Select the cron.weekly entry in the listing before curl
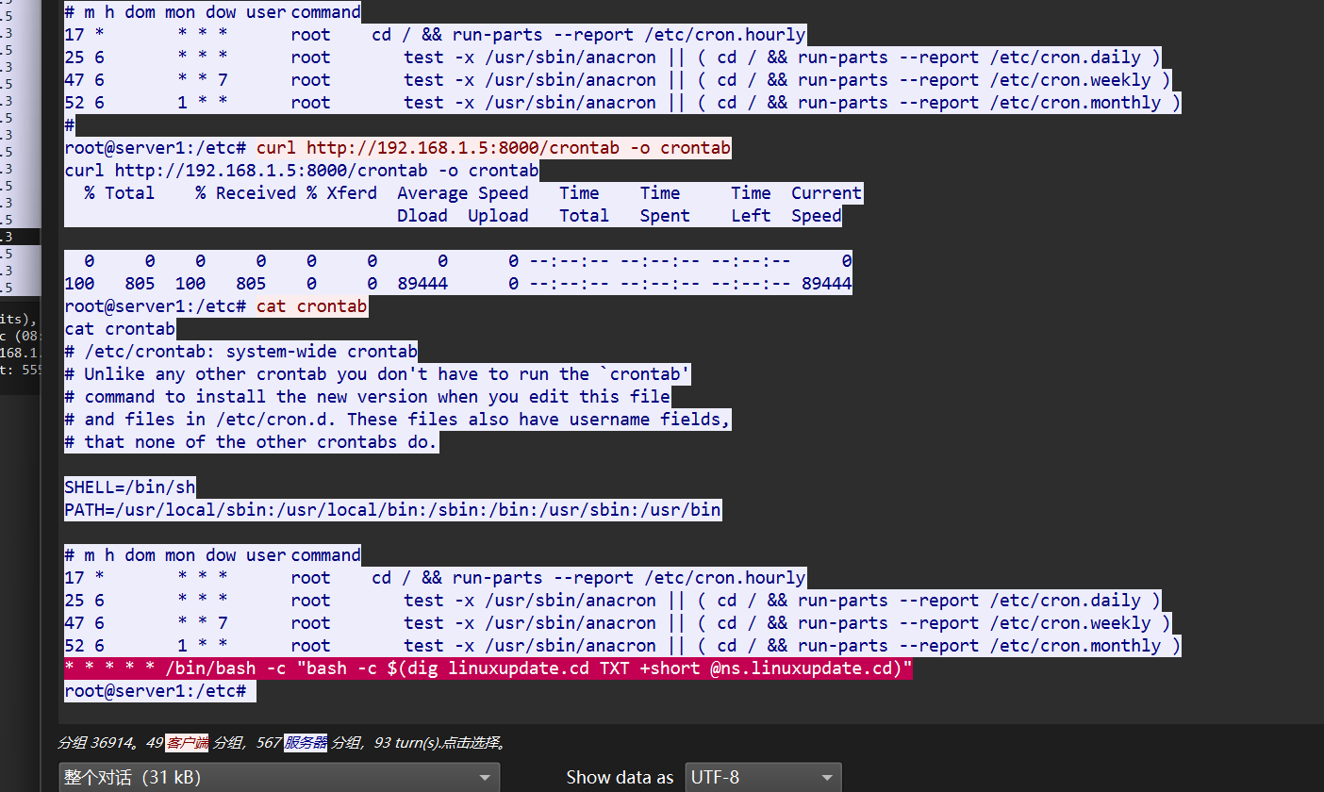The width and height of the screenshot is (1324, 792). click(618, 80)
